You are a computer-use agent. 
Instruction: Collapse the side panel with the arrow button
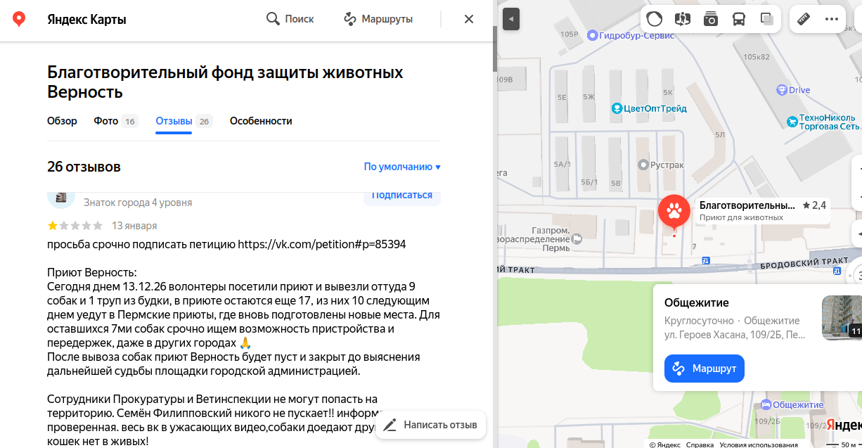511,19
